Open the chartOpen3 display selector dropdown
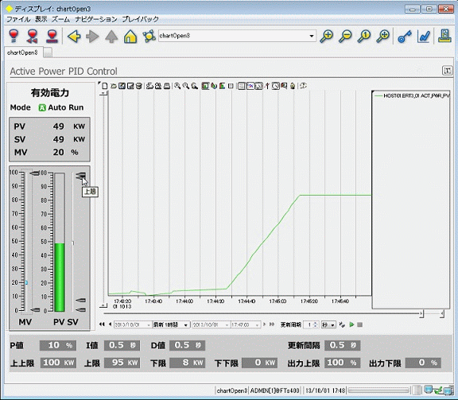This screenshot has height=400, width=458. [x=312, y=36]
